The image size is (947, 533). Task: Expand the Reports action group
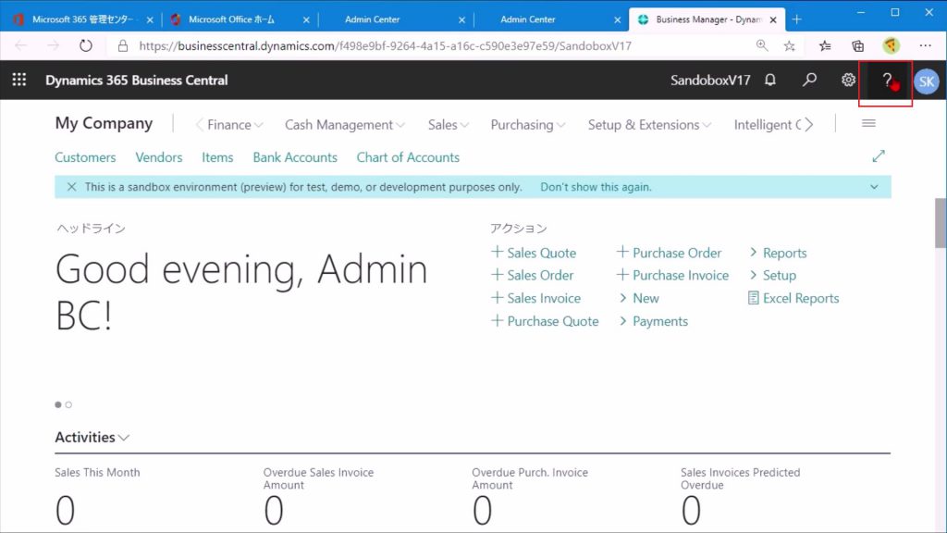(x=778, y=253)
